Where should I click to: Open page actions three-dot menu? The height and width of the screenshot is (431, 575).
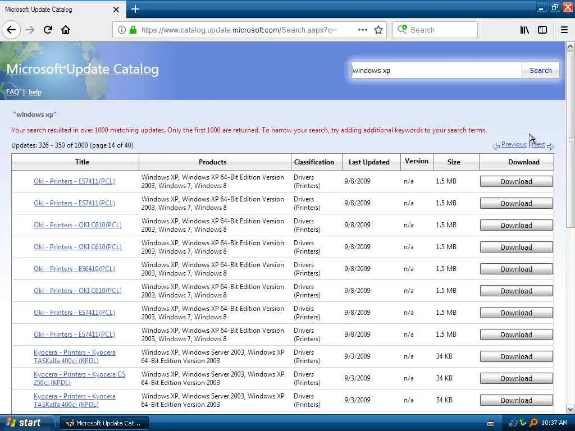[362, 30]
